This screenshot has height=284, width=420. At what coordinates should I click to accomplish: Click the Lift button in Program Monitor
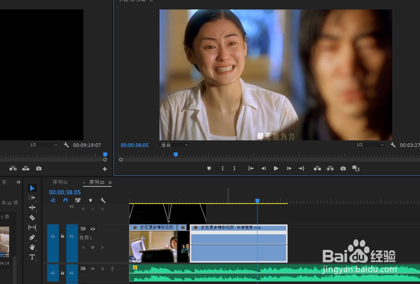[318, 168]
